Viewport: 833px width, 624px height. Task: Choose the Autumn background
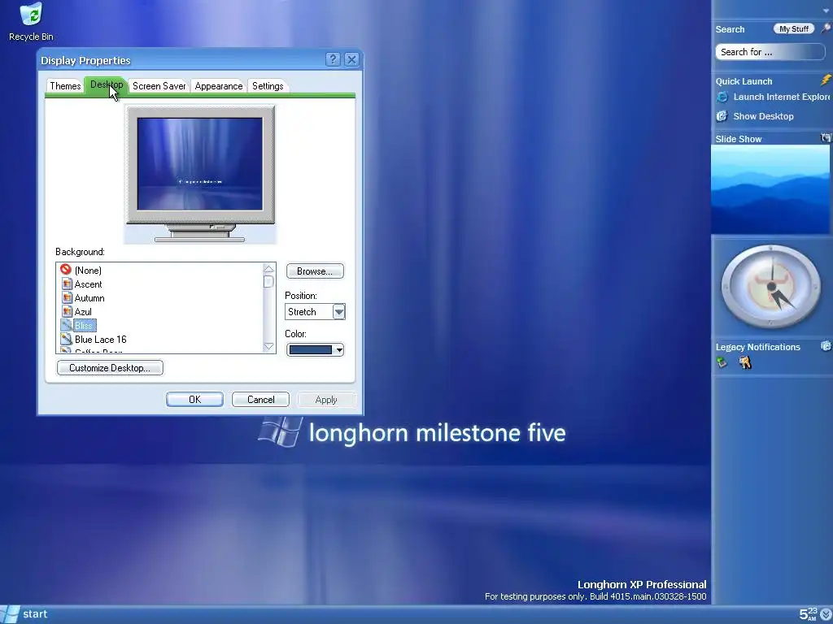click(89, 298)
